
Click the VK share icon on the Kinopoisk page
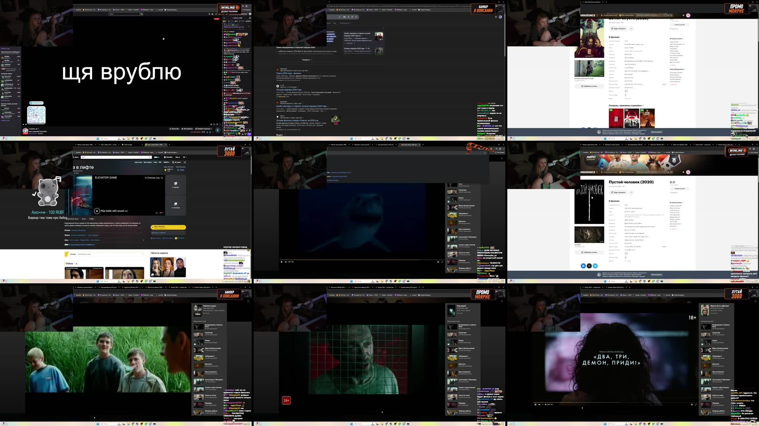583,266
